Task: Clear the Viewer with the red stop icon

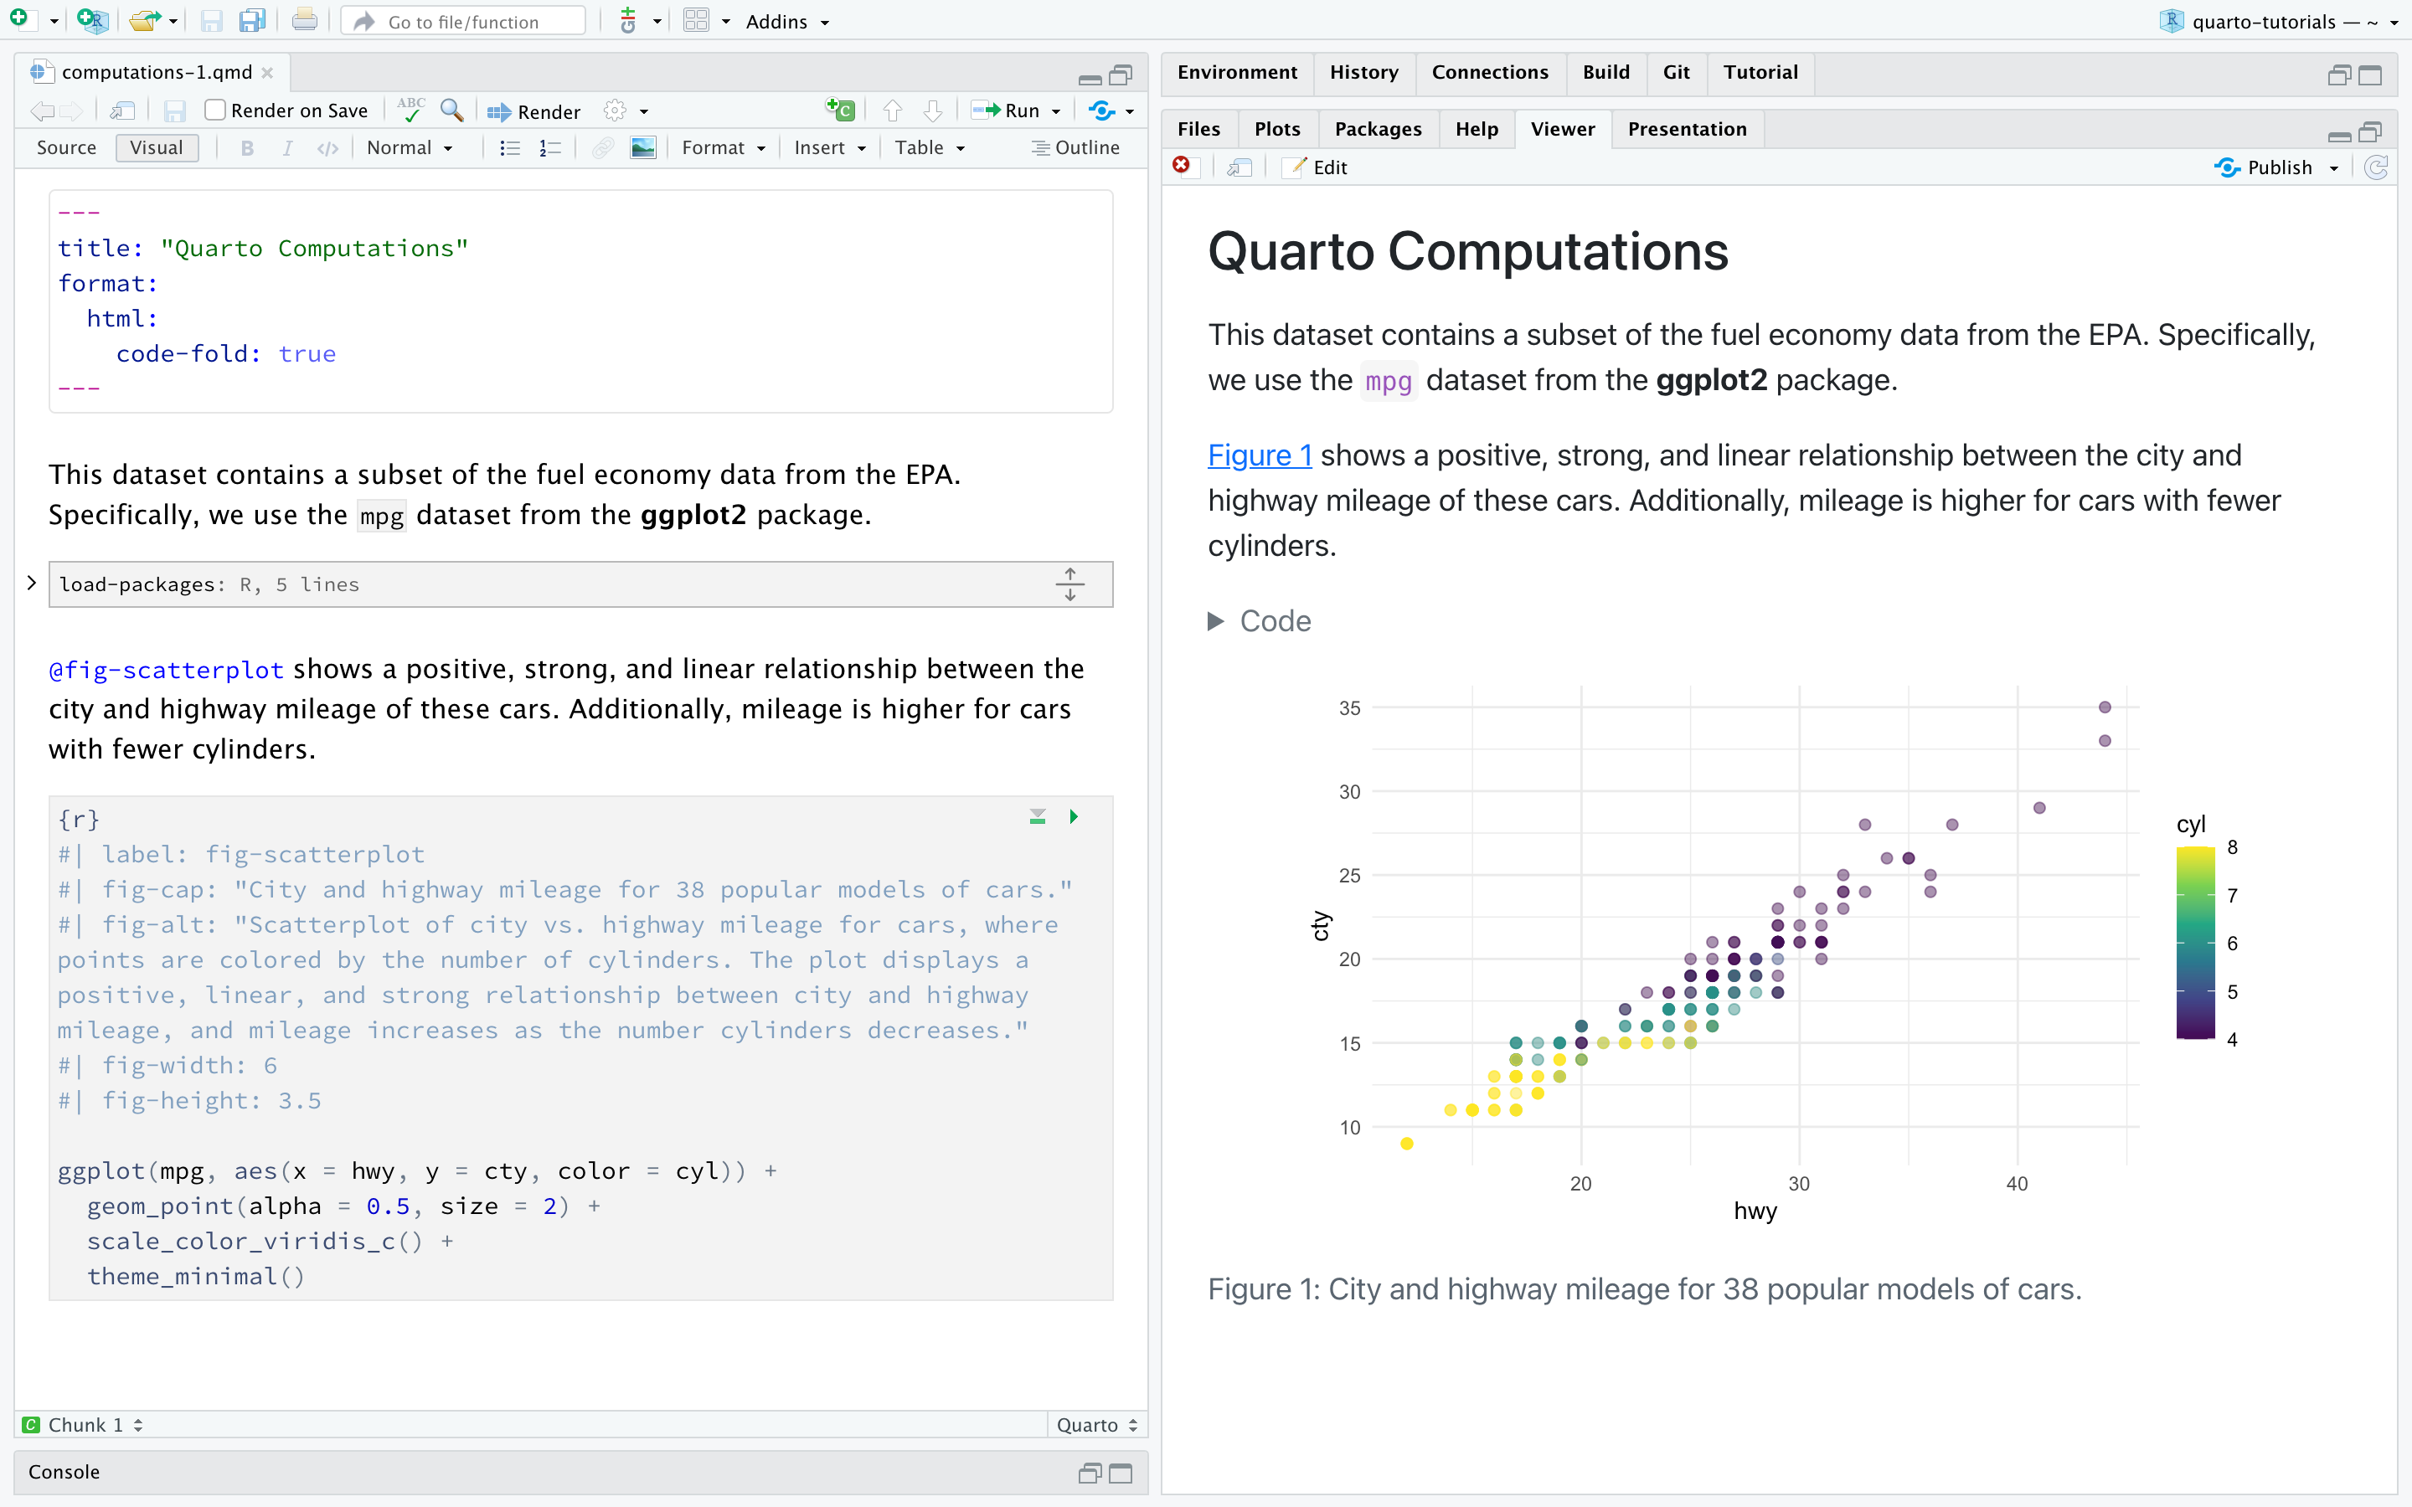Action: [x=1182, y=167]
